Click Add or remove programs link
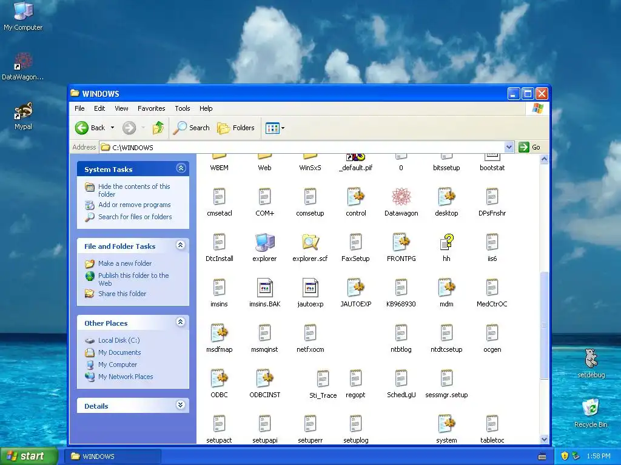Viewport: 621px width, 465px height. [x=135, y=205]
